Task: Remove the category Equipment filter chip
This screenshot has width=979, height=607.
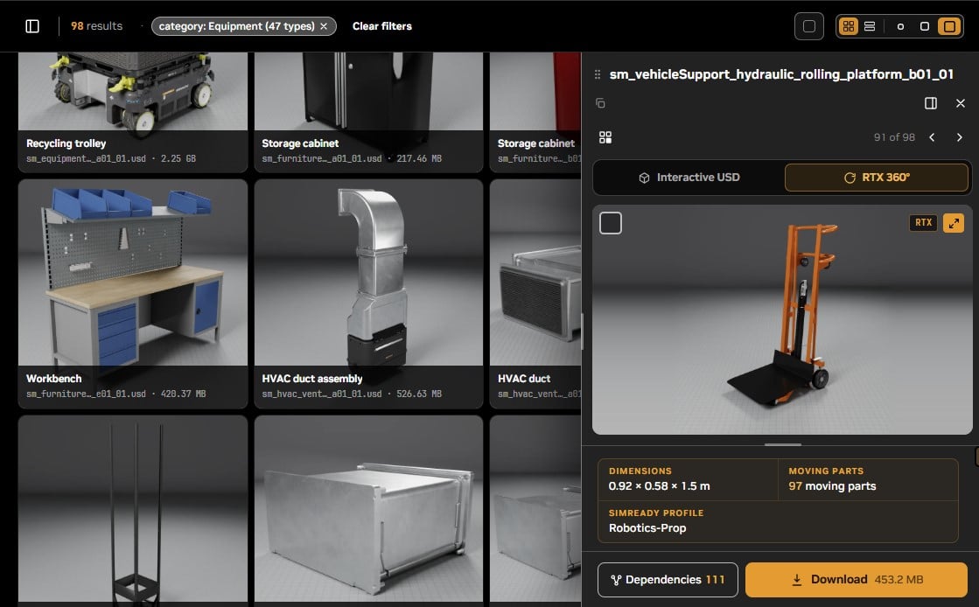Action: click(324, 26)
